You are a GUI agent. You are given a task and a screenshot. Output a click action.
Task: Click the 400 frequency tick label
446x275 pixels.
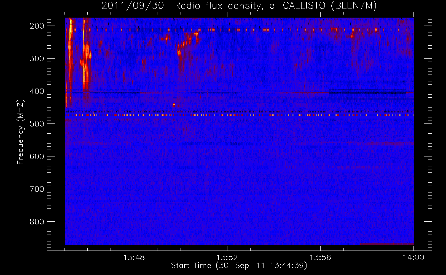click(37, 91)
